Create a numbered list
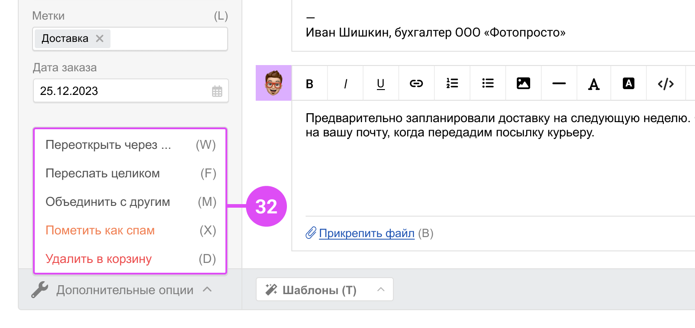The image size is (695, 328). pyautogui.click(x=452, y=83)
